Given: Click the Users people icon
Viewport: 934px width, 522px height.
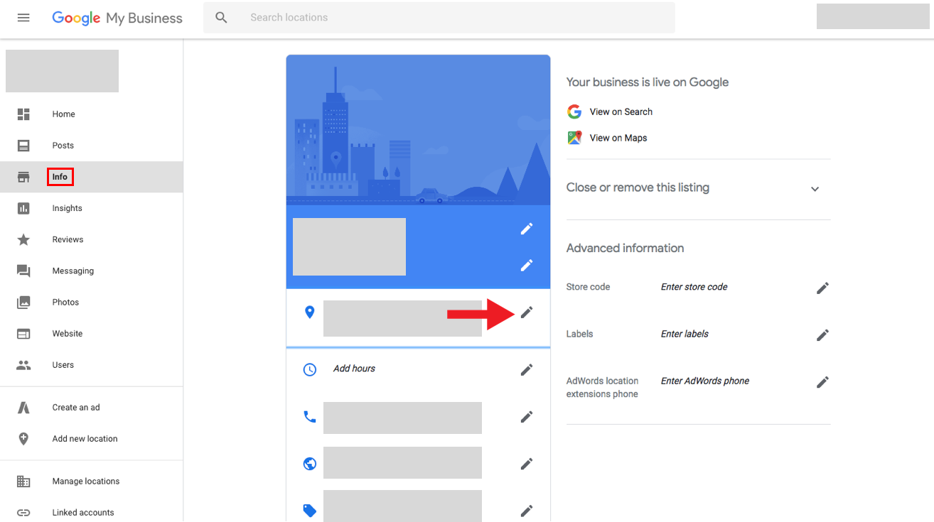Looking at the screenshot, I should pyautogui.click(x=23, y=365).
